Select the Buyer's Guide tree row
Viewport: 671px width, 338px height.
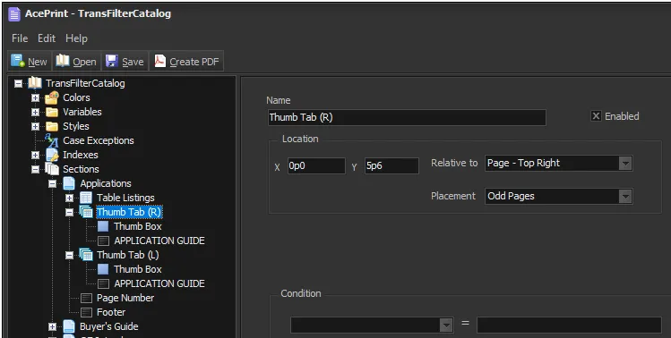(x=108, y=326)
